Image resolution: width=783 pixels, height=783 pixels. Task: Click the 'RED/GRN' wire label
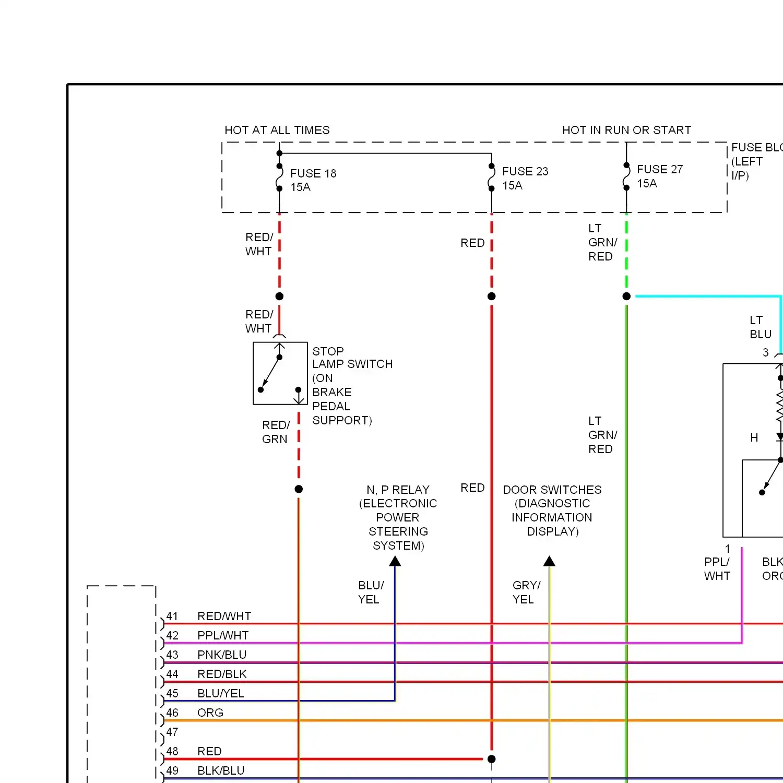[276, 432]
